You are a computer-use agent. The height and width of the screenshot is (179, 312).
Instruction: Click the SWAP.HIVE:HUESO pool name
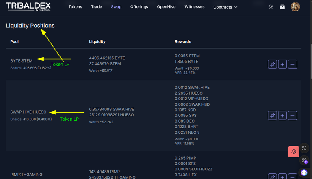tap(28, 112)
